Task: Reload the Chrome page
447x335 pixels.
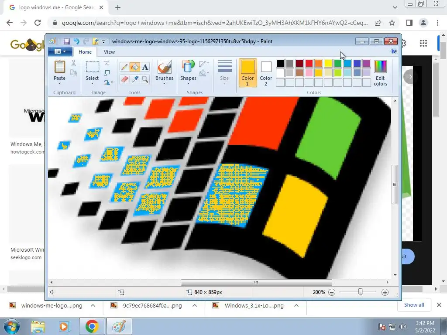Action: (x=38, y=23)
